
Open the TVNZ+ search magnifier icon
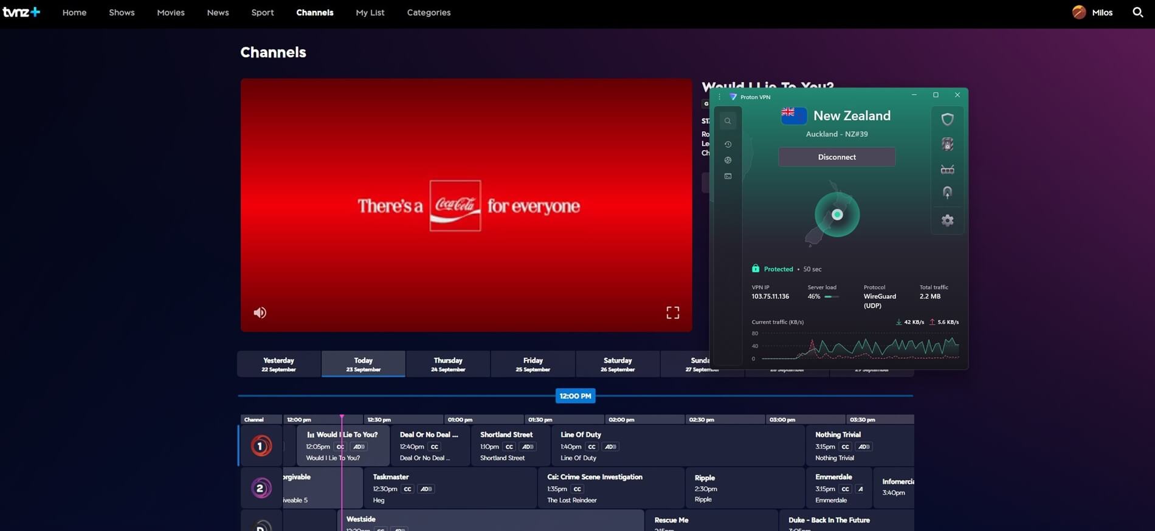pos(1137,12)
